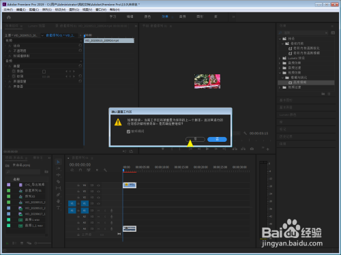Viewport: 341px width, 255px height.
Task: Open Program monitor settings wrench
Action: click(245, 133)
